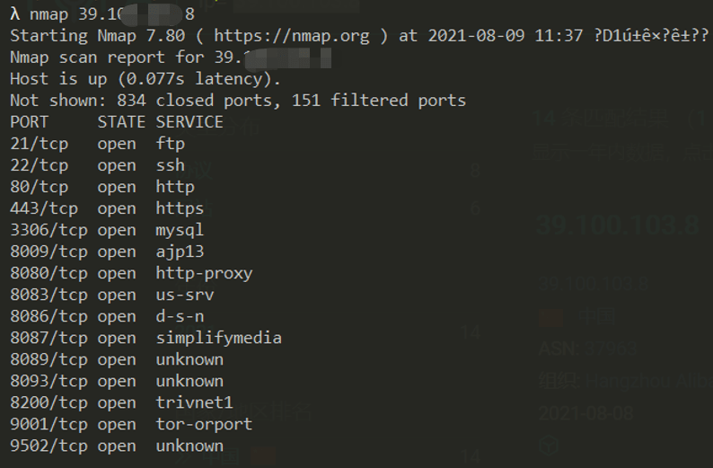This screenshot has height=468, width=713.
Task: Select the 22/tcp ssh row
Action: coord(97,165)
